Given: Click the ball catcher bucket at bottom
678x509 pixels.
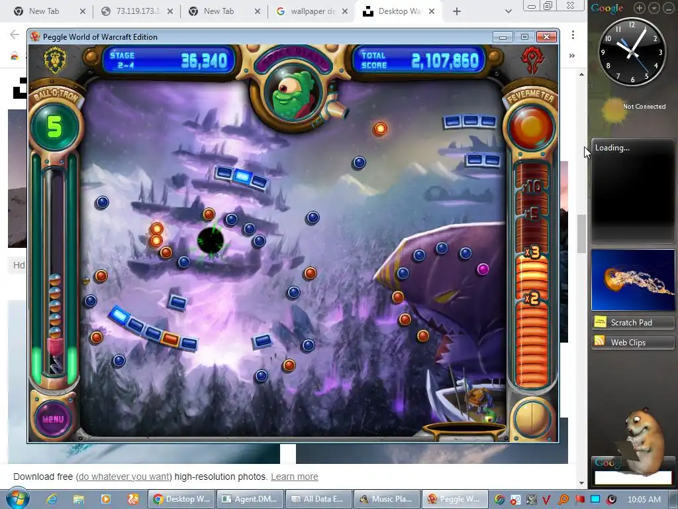Looking at the screenshot, I should [x=464, y=431].
